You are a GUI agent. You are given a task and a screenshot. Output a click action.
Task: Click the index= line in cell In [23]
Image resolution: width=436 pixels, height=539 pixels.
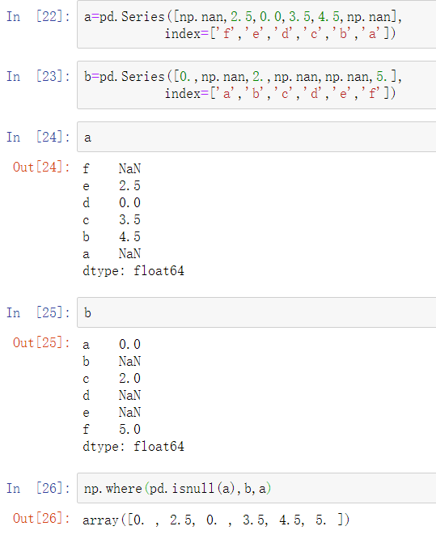point(280,94)
